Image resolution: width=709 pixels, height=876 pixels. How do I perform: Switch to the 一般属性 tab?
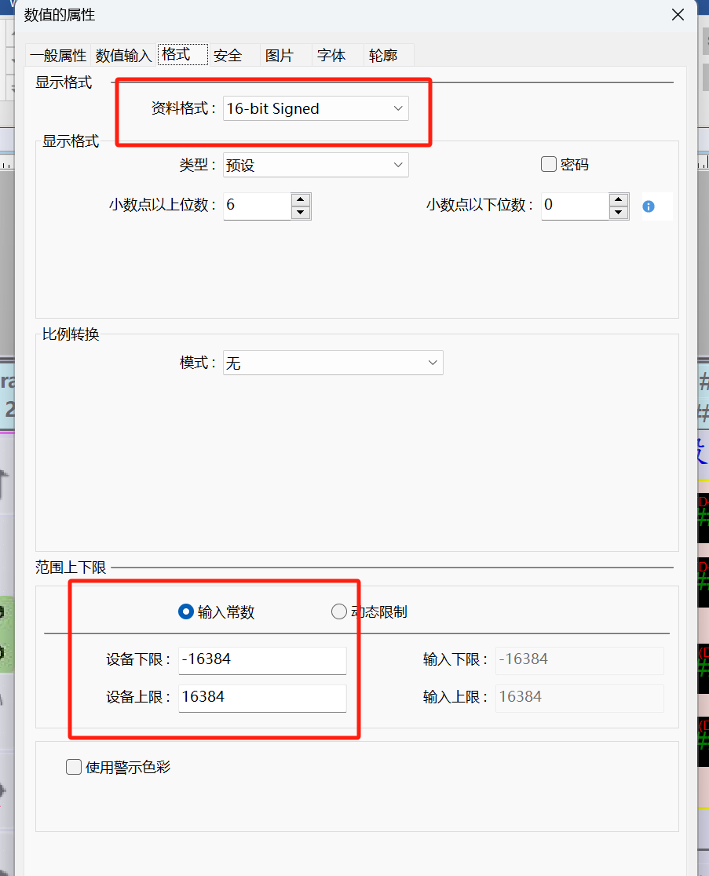coord(58,56)
